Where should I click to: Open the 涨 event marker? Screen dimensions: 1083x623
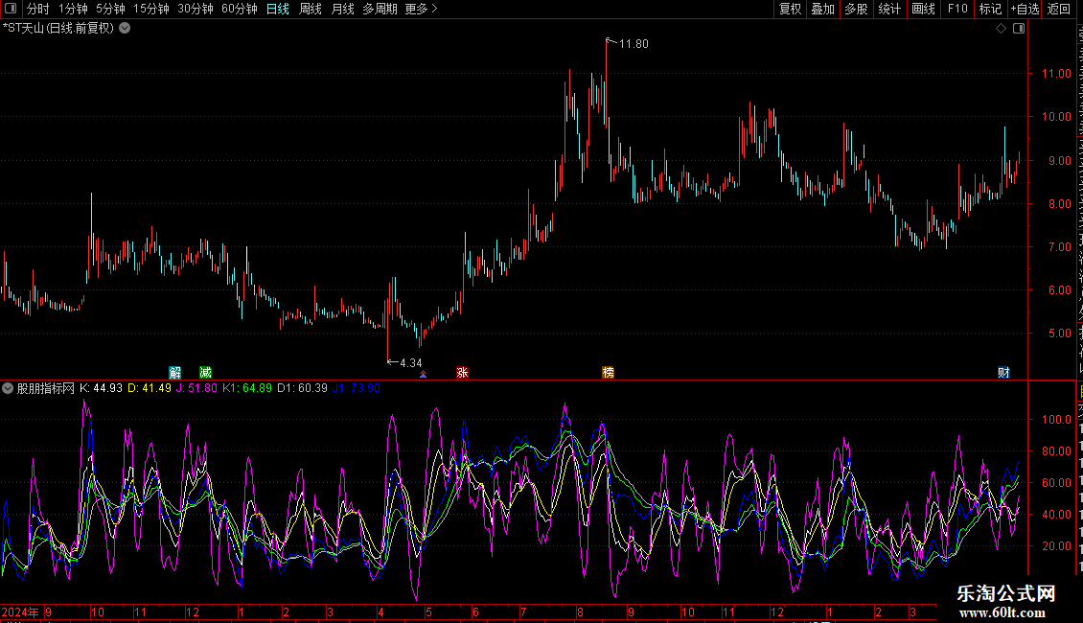point(462,372)
